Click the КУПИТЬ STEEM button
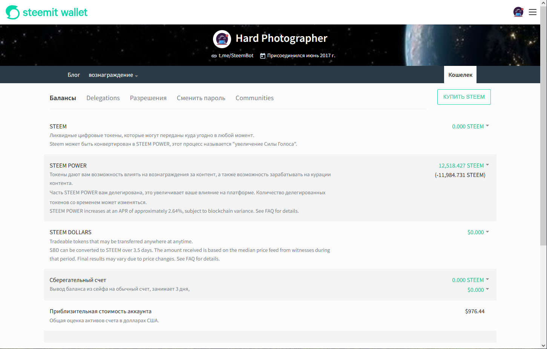This screenshot has height=349, width=547. (464, 97)
